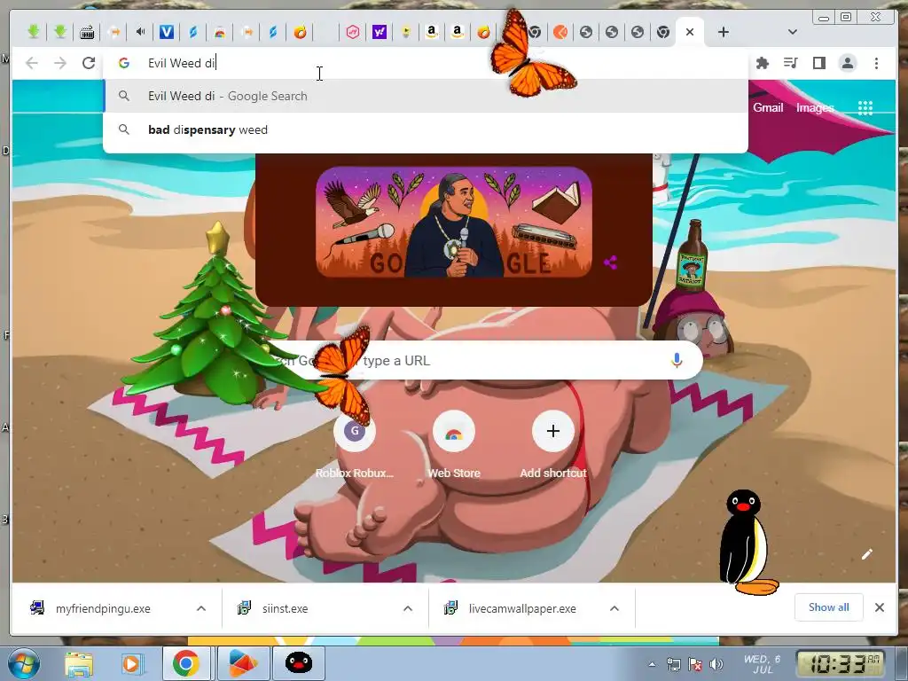
Task: Open the Action Center flag icon
Action: 695,664
